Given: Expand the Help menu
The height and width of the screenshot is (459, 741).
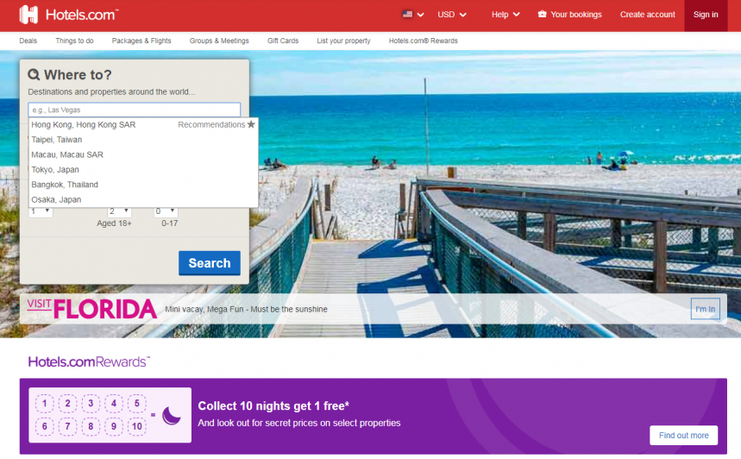Looking at the screenshot, I should tap(506, 15).
